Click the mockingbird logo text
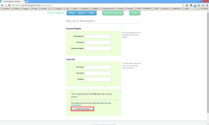 (x=56, y=13)
